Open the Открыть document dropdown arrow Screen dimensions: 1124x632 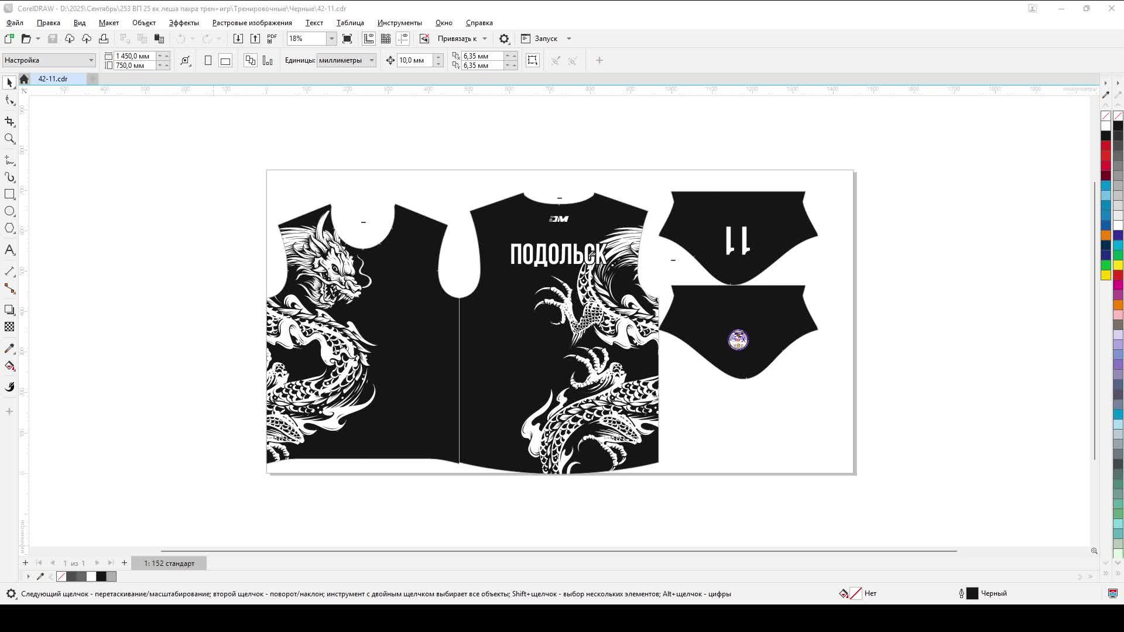click(x=37, y=39)
